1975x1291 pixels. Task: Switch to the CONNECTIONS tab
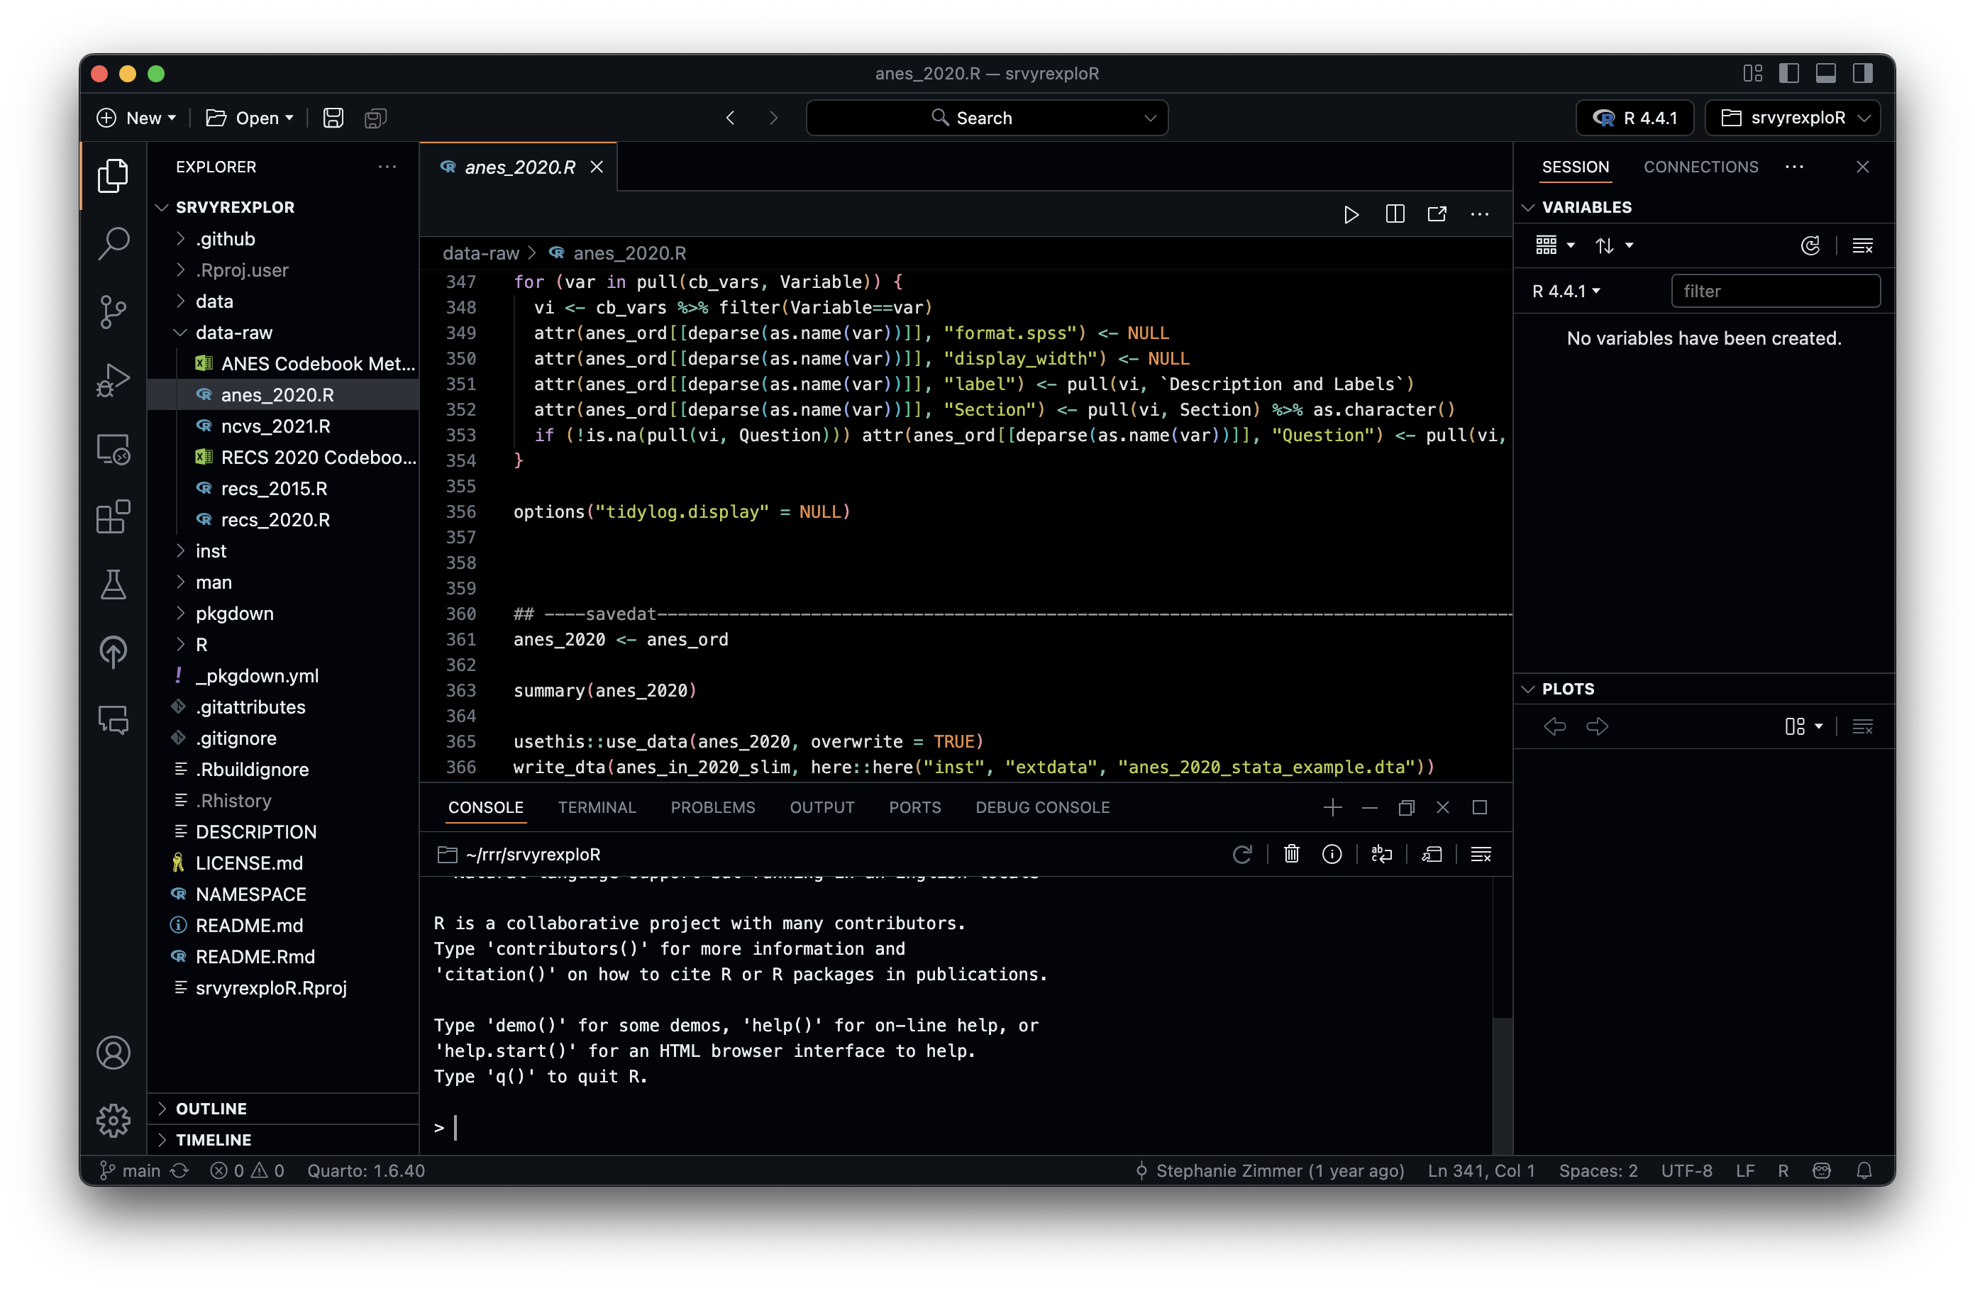tap(1700, 167)
